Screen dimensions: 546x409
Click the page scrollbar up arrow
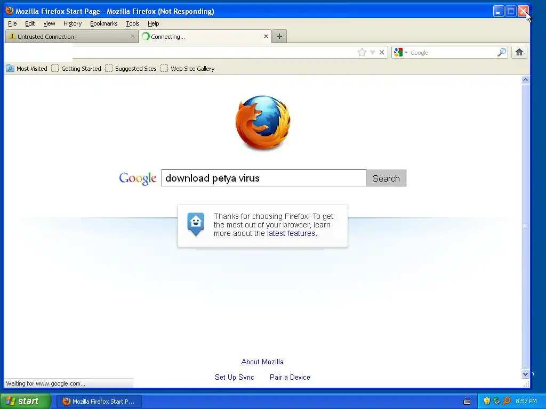(x=525, y=80)
